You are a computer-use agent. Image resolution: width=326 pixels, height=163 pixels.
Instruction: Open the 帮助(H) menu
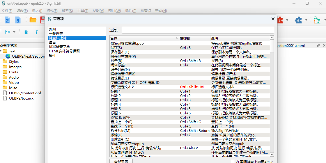tap(161, 11)
